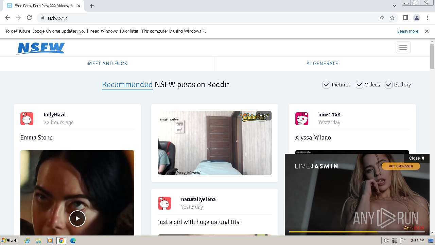Toggle the Videos checkbox
Image resolution: width=435 pixels, height=245 pixels.
(359, 85)
